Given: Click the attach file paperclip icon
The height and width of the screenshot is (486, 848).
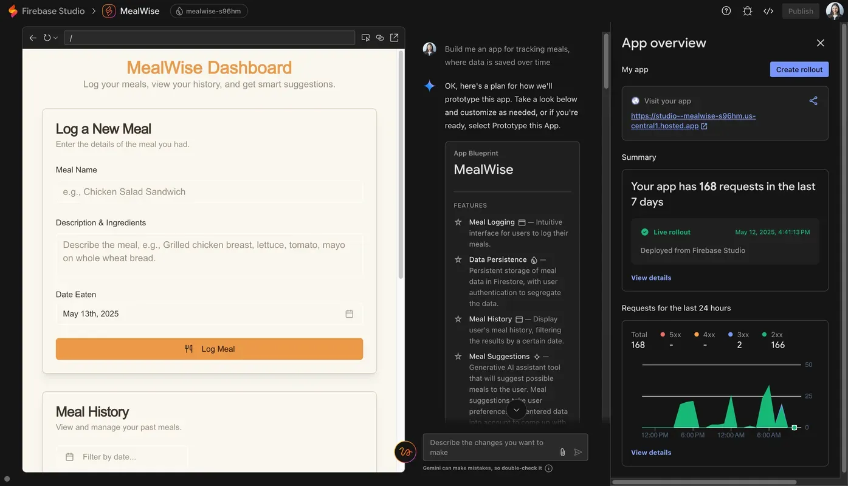Looking at the screenshot, I should [x=562, y=452].
